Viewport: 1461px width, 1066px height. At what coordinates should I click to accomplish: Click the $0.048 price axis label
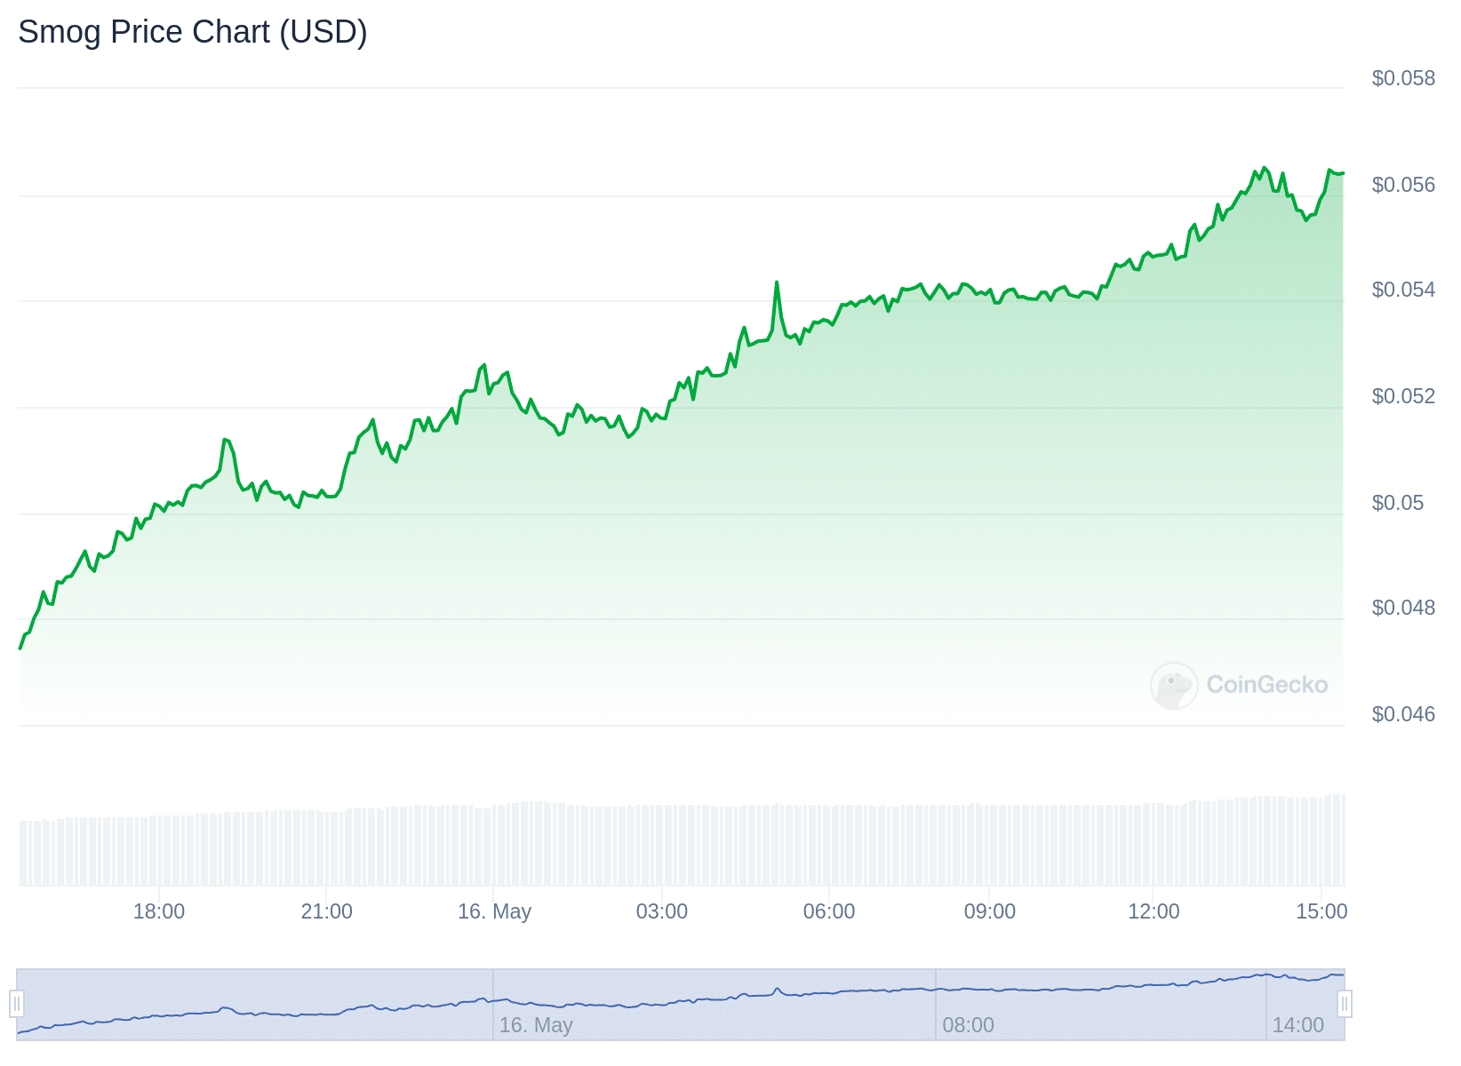[x=1403, y=608]
